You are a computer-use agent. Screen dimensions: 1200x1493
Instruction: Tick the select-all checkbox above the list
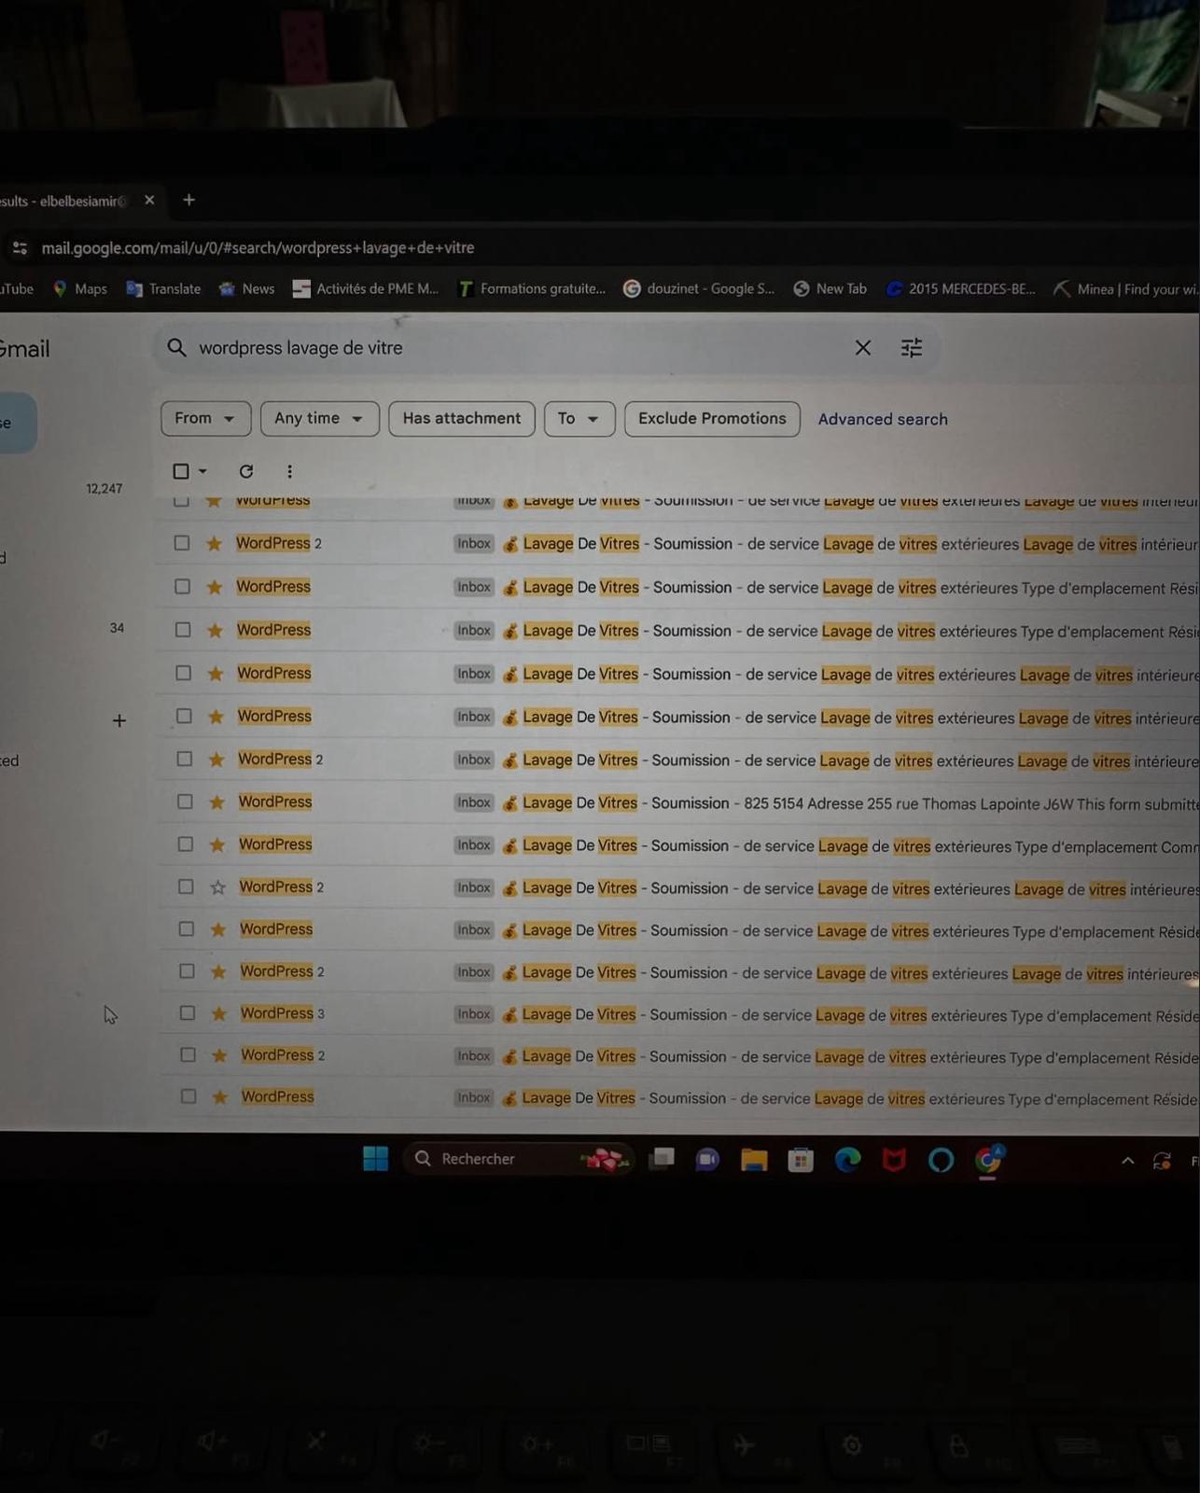pyautogui.click(x=181, y=471)
